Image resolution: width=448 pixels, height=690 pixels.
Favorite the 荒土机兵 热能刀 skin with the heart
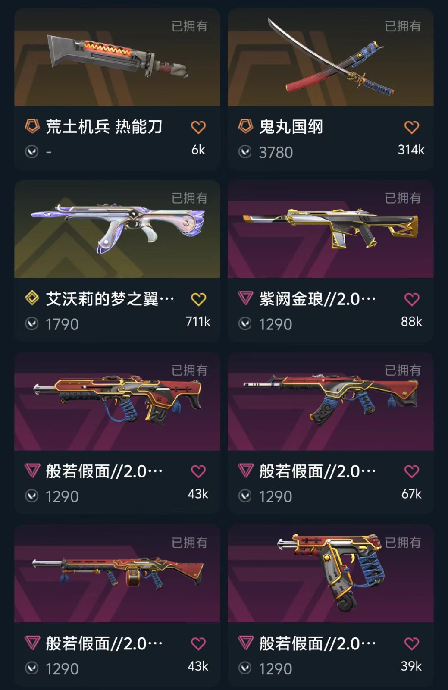pos(198,127)
